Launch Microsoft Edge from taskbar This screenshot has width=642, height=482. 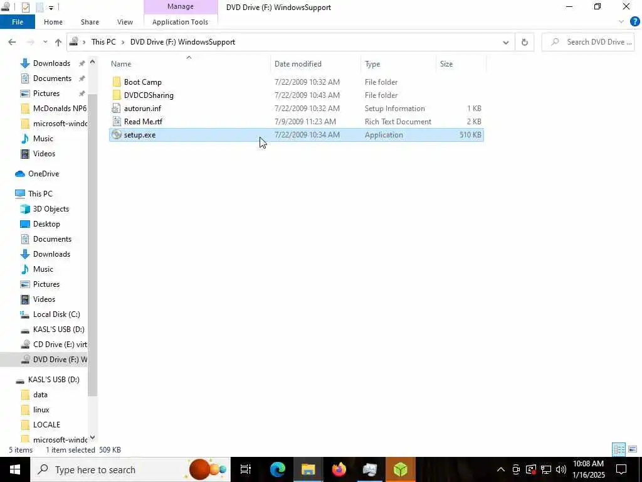pyautogui.click(x=278, y=469)
